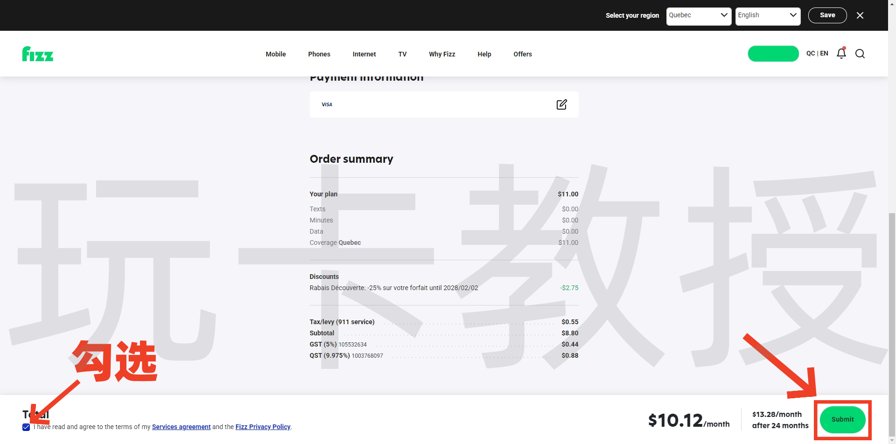Image resolution: width=896 pixels, height=444 pixels.
Task: Dismiss the region banner with the X
Action: 860,15
